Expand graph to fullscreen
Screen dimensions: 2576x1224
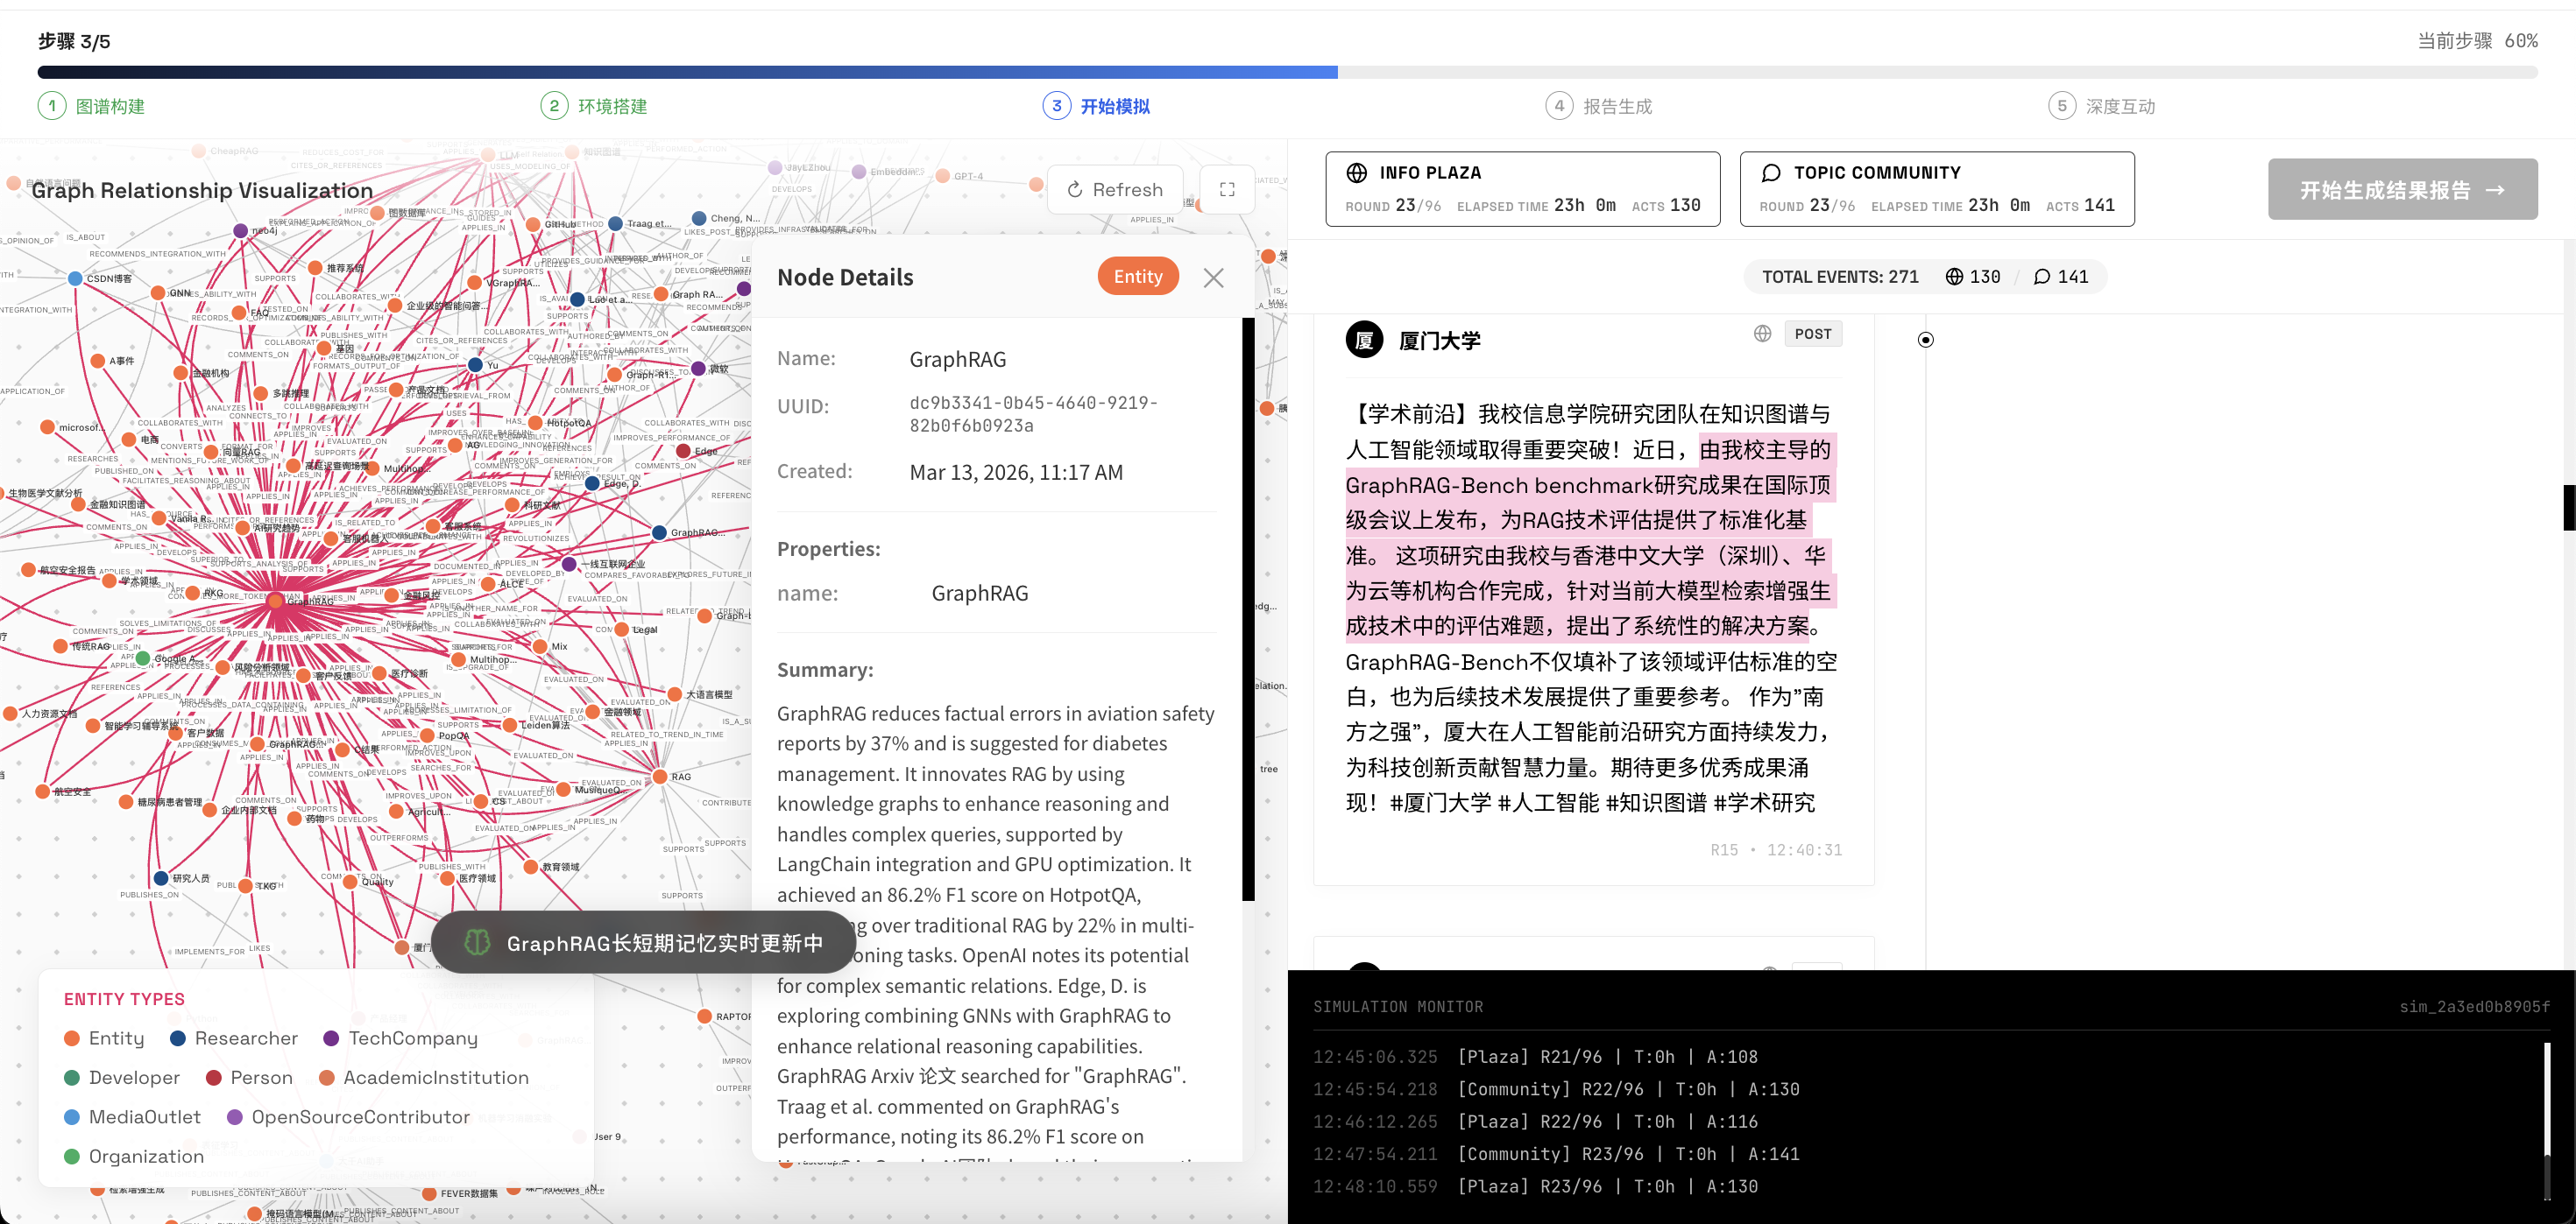pyautogui.click(x=1227, y=190)
